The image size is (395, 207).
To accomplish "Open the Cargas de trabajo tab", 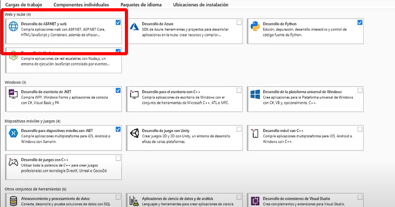I will (x=23, y=5).
